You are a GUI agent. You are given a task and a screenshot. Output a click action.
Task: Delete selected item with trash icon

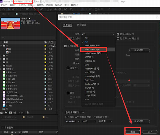28,113
